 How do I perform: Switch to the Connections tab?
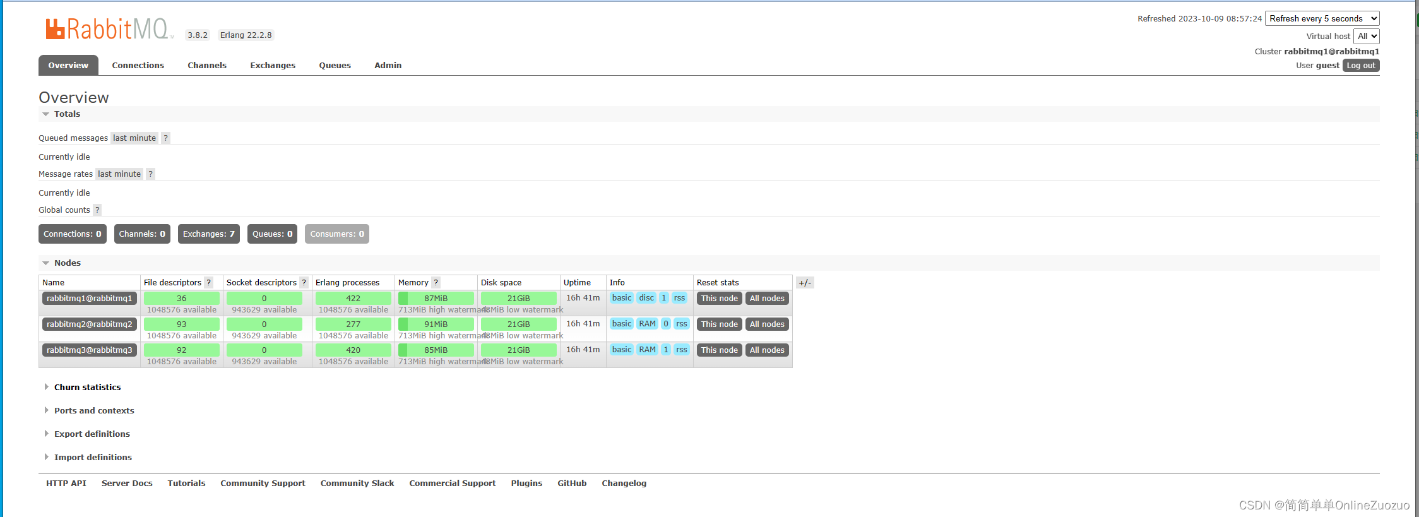(138, 65)
